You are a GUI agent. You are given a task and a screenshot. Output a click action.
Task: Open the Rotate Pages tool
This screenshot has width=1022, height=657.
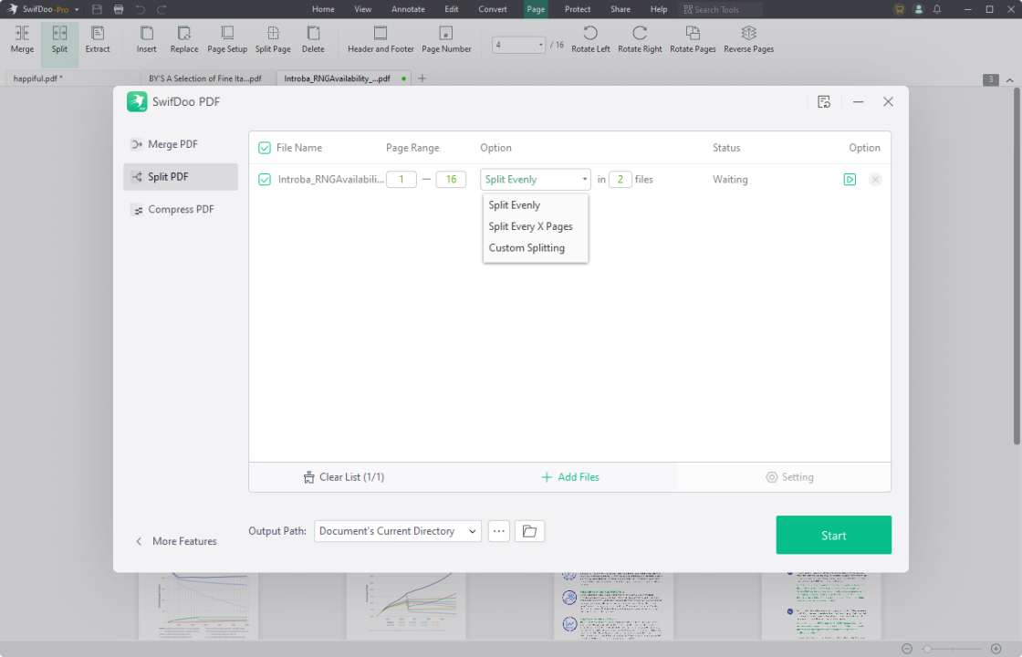[x=693, y=40]
